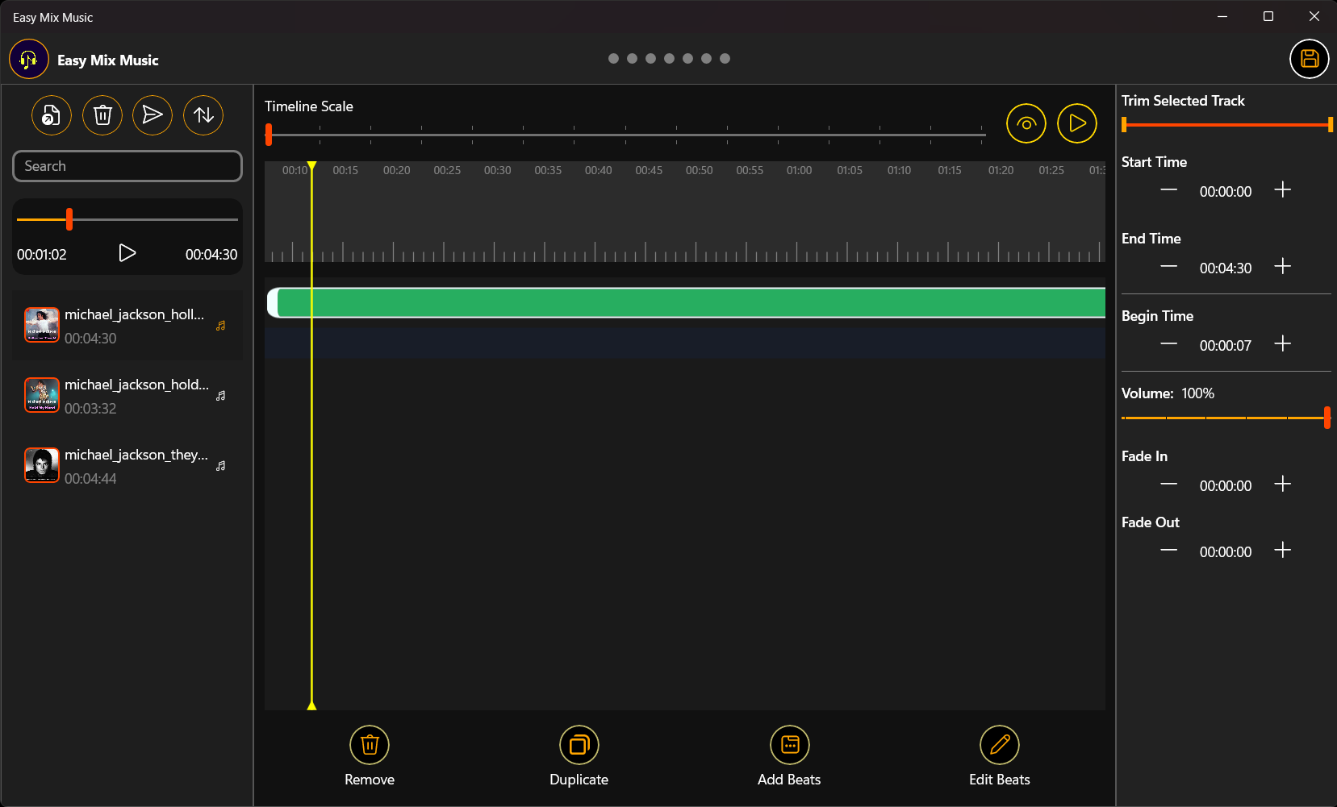This screenshot has width=1337, height=807.
Task: Remove the selected track from timeline
Action: coord(370,745)
